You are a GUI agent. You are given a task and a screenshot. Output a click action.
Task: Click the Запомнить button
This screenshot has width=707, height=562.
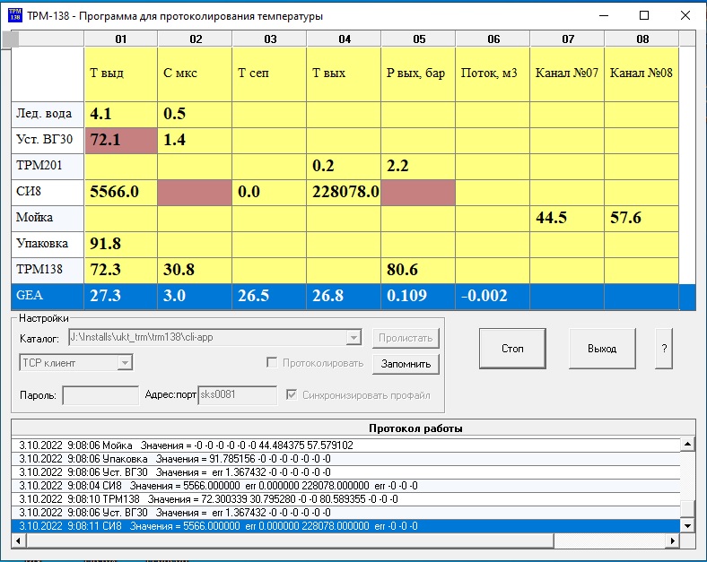coord(406,363)
